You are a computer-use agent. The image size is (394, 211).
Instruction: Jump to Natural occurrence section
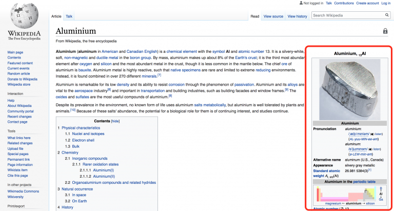[x=77, y=189]
